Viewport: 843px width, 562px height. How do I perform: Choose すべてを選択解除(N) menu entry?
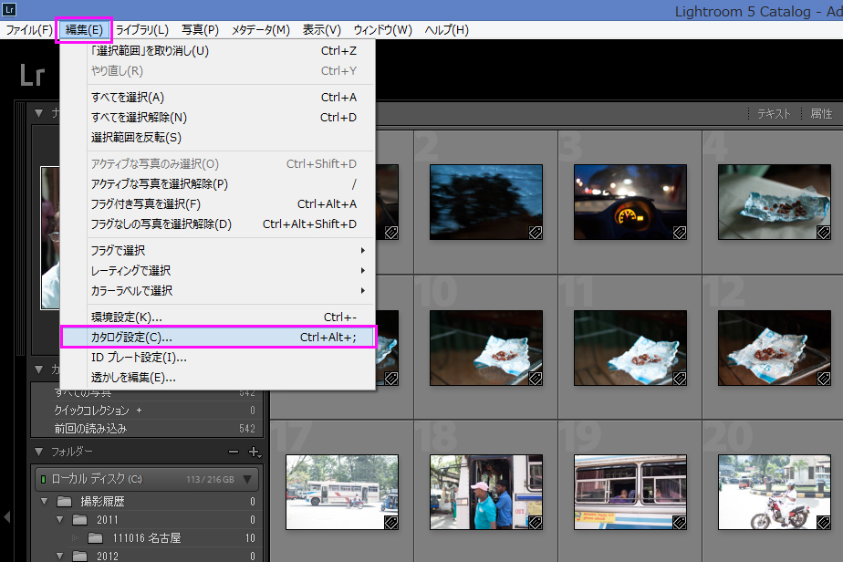pyautogui.click(x=218, y=118)
